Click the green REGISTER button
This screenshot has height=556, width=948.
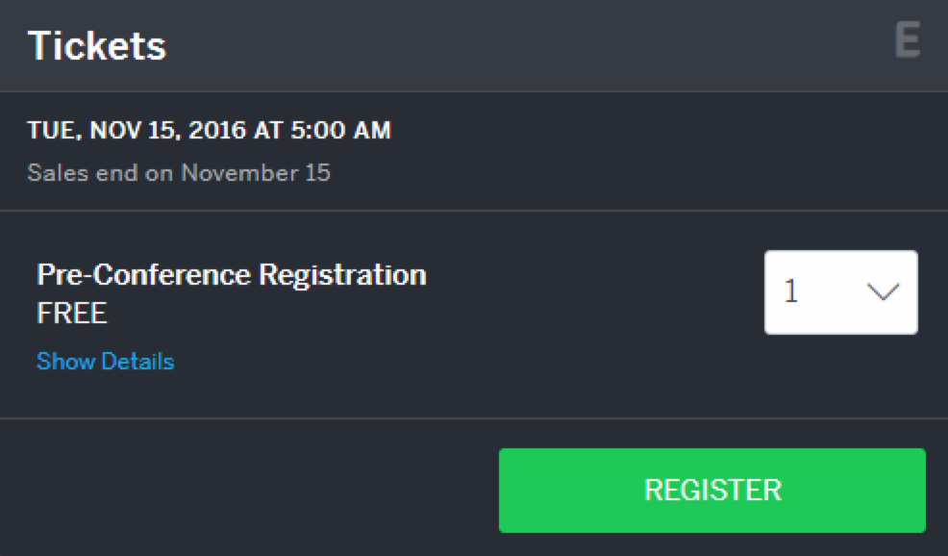711,490
